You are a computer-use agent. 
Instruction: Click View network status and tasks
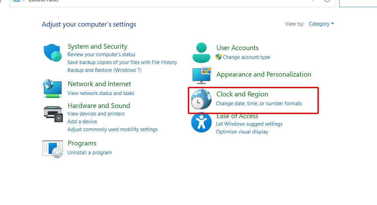(101, 93)
